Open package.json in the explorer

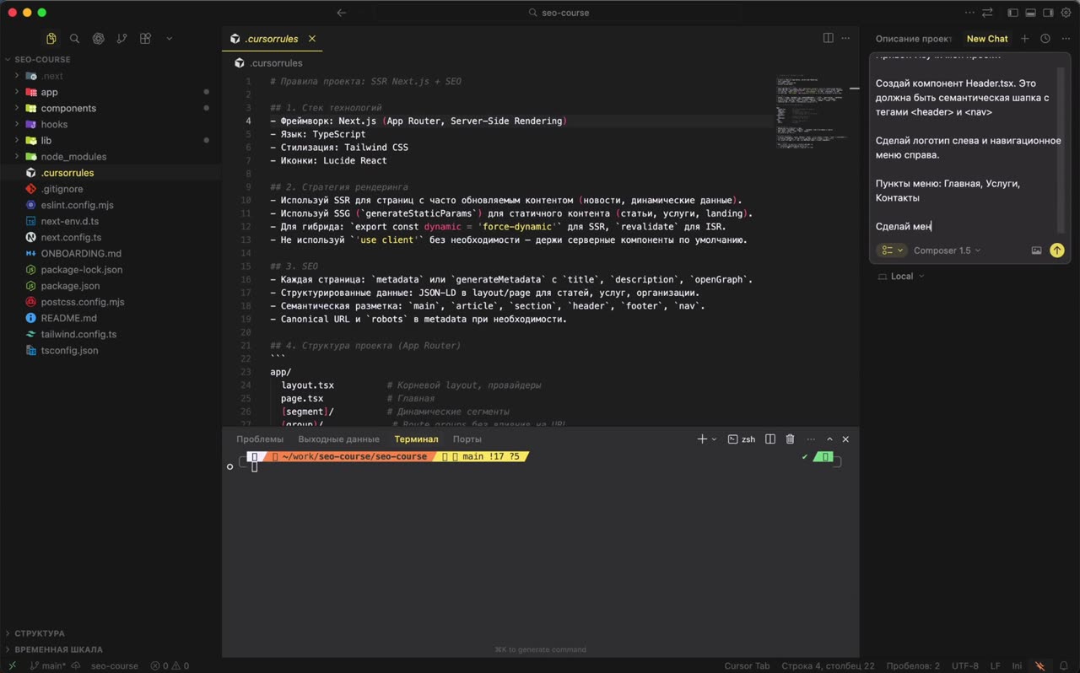pyautogui.click(x=111, y=286)
